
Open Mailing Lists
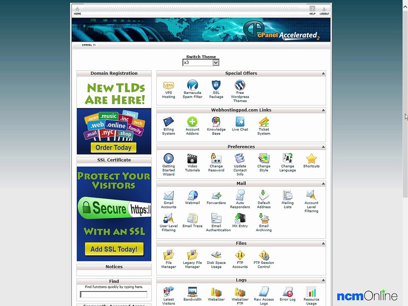click(288, 200)
